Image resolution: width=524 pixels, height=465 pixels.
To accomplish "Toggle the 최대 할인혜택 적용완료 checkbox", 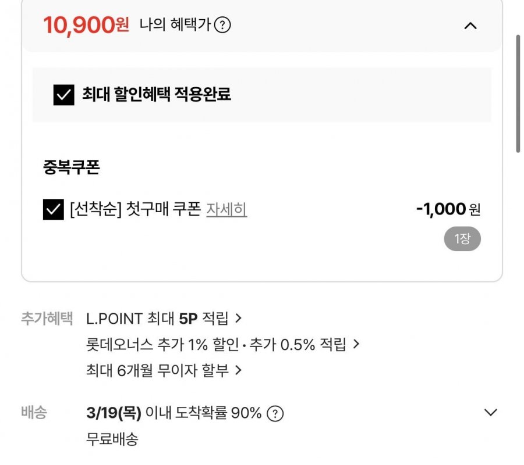I will coord(64,95).
